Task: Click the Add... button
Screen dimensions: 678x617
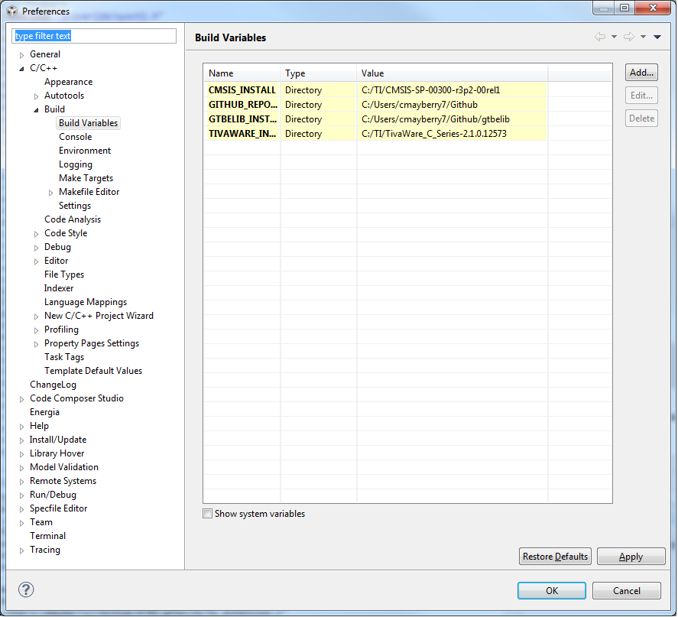Action: [x=641, y=72]
